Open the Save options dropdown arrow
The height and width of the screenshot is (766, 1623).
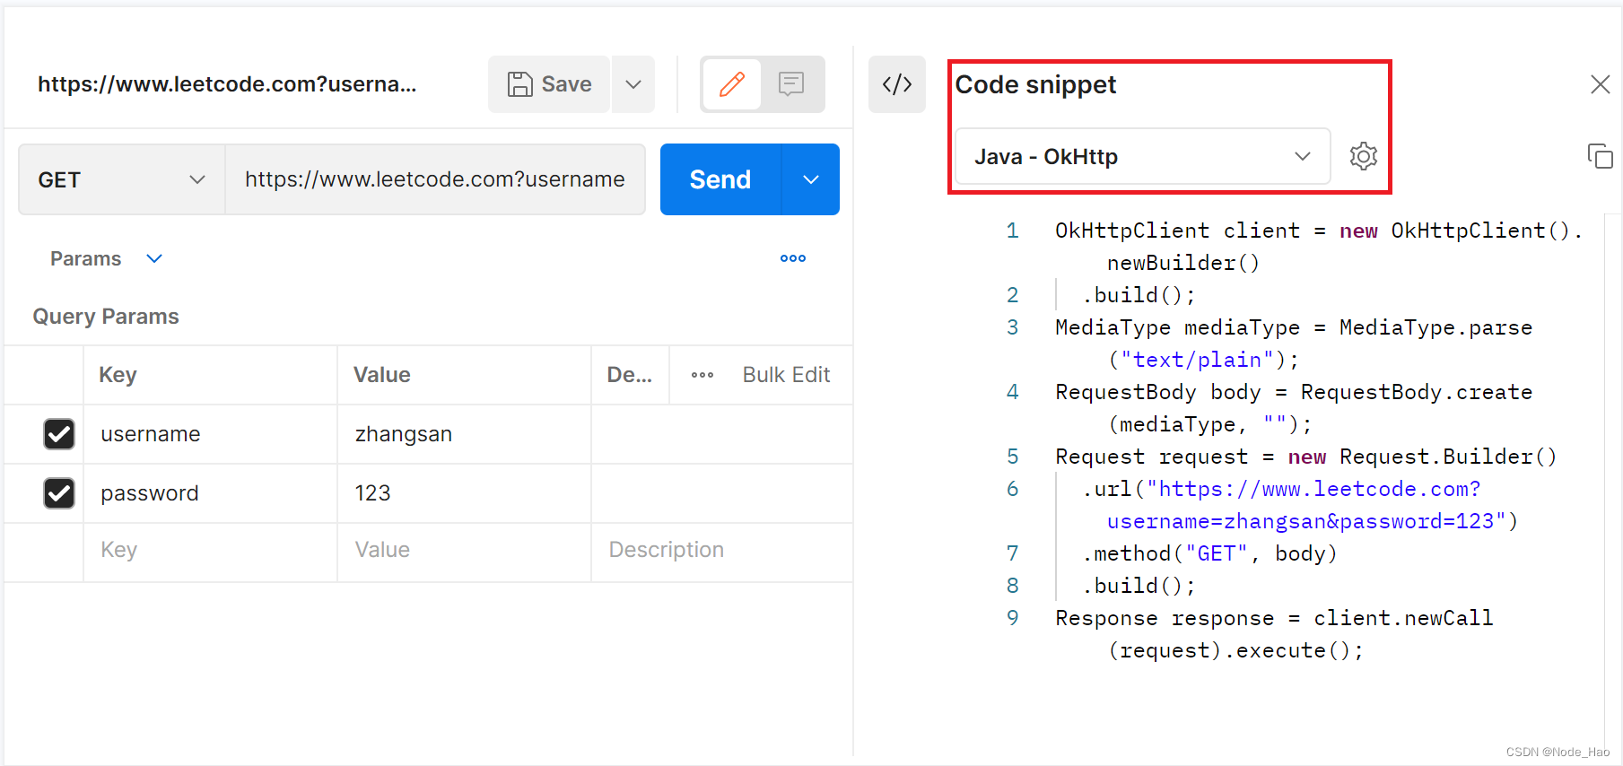point(633,84)
